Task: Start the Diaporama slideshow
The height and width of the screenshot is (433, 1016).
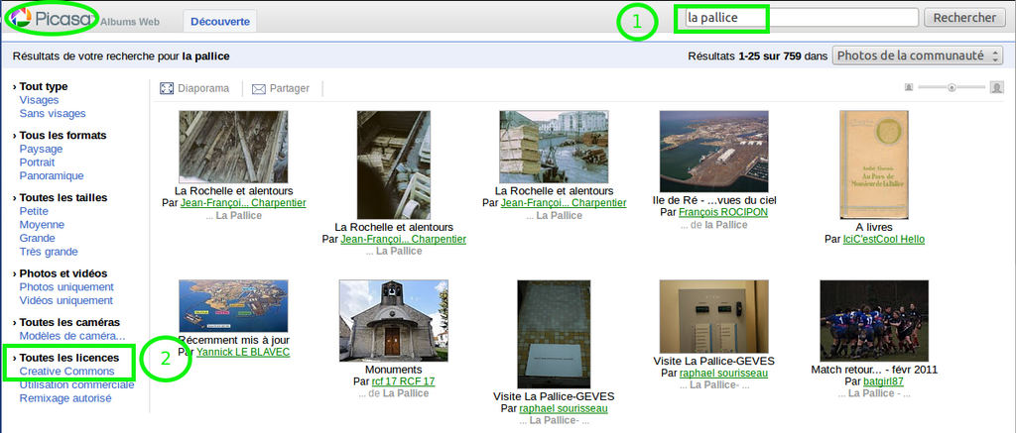Action: (194, 88)
